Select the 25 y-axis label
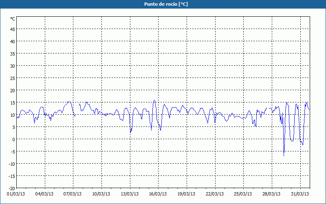326x204 pixels. click(x=13, y=78)
